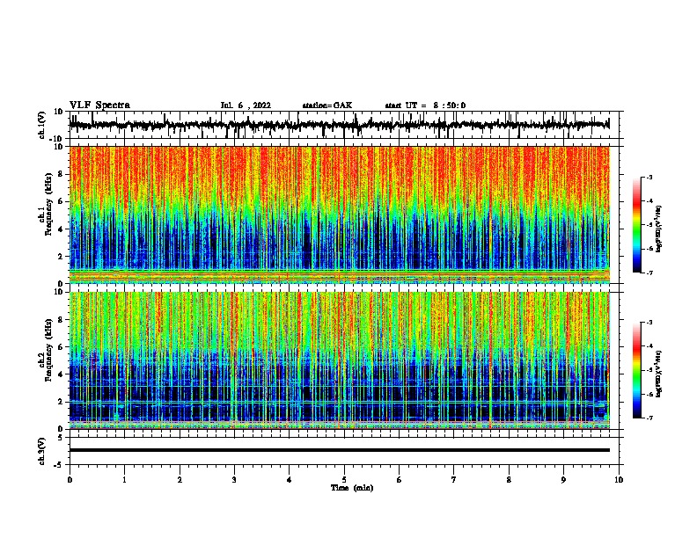Click the "-7" label on the lower color bar

[649, 418]
